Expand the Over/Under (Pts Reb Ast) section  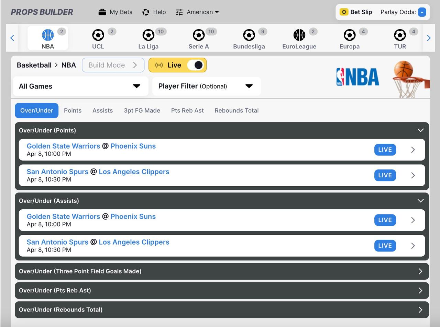click(x=222, y=291)
